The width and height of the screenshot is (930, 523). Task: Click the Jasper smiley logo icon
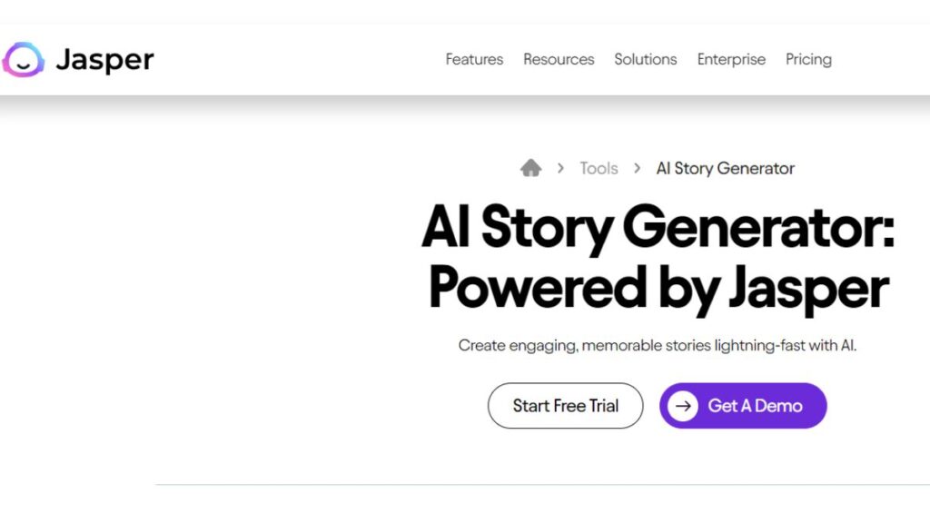point(23,60)
